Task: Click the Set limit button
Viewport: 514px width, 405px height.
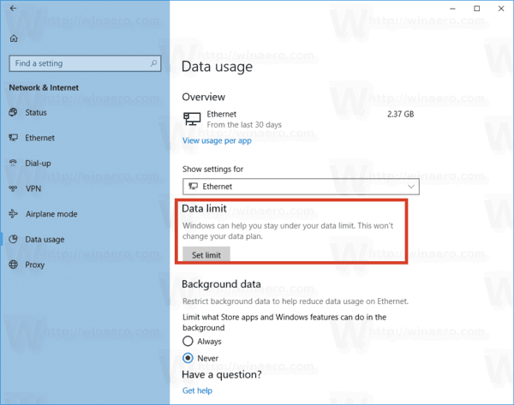Action: click(x=206, y=254)
